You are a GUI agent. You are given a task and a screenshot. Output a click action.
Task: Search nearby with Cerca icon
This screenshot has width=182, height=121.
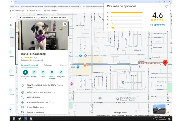(43, 72)
